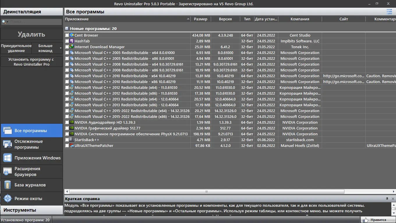Click the horizontal scrollbar thumb
The image size is (396, 223).
pyautogui.click(x=206, y=192)
